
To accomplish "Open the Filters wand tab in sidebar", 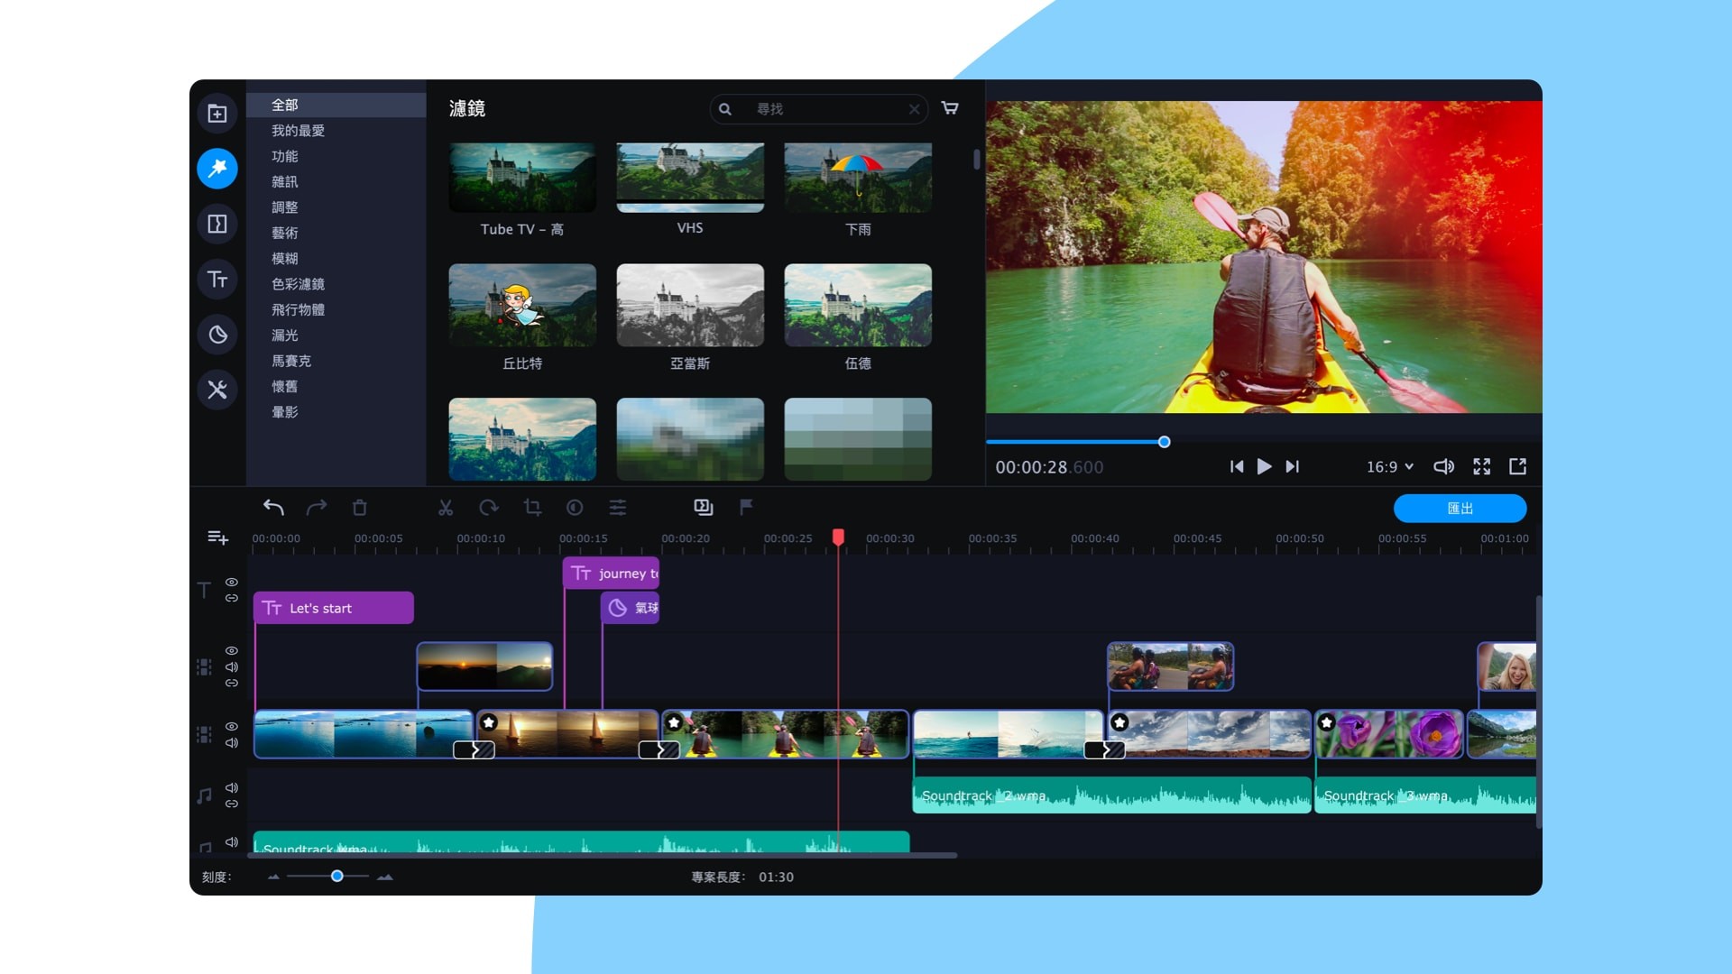I will point(217,169).
